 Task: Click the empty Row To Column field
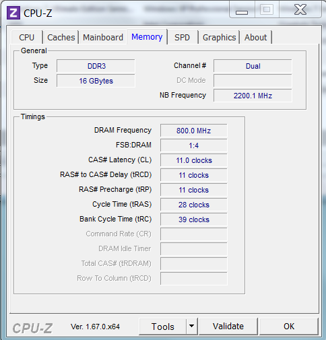click(194, 279)
